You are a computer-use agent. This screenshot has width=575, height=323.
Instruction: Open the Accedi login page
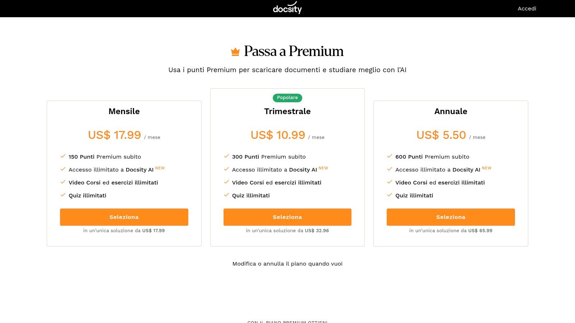pyautogui.click(x=527, y=8)
